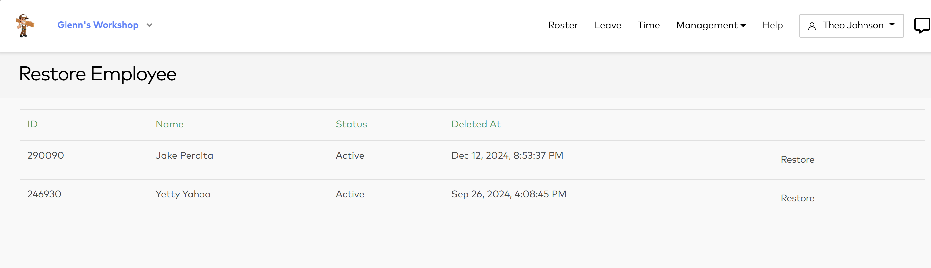Restore employee Yetty Yahoo
931x268 pixels.
(797, 198)
